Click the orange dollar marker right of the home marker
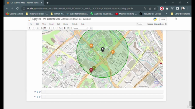 113,52
